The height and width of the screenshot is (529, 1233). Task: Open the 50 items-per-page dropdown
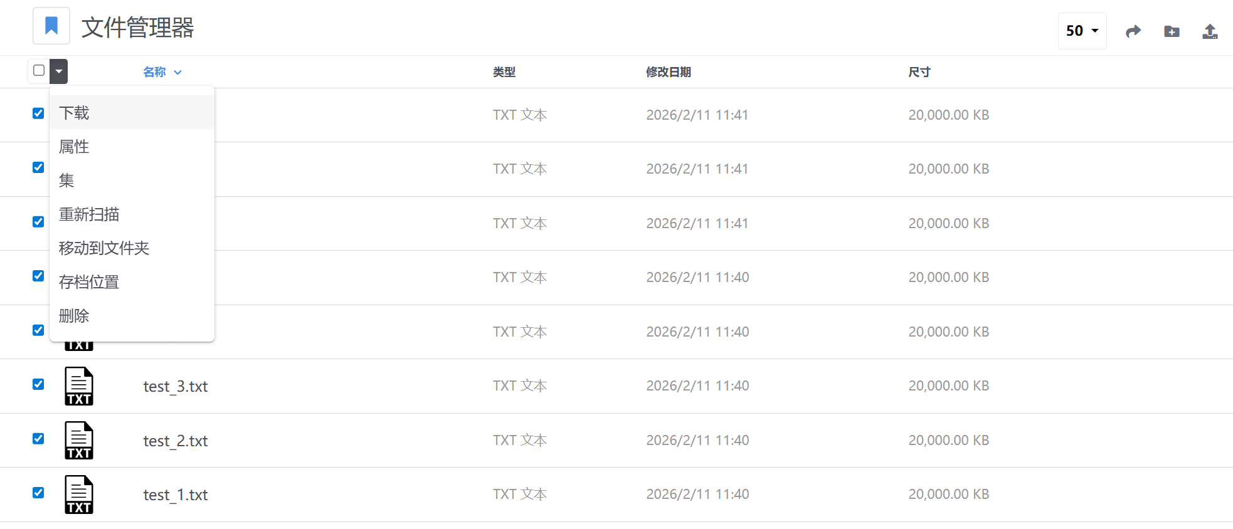(x=1082, y=31)
